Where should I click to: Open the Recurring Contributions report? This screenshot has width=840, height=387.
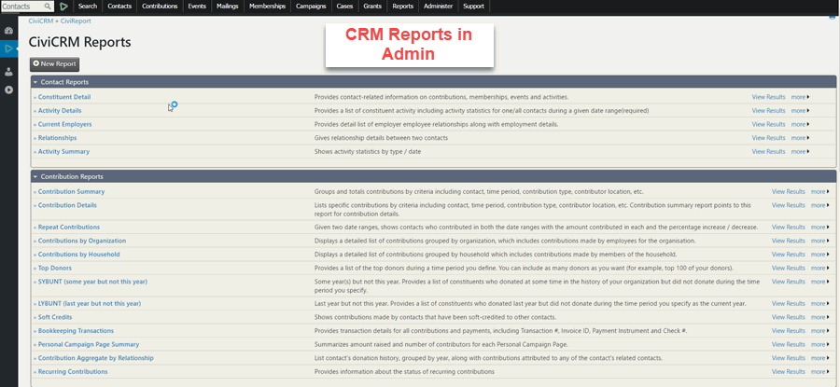[x=73, y=371]
